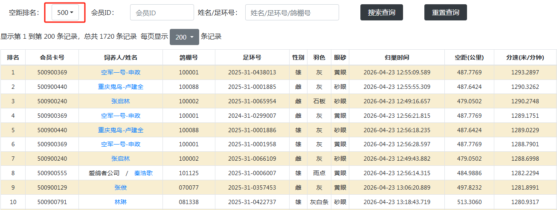The width and height of the screenshot is (557, 210).
Task: Expand the 200 records-per-page dropdown
Action: point(184,37)
